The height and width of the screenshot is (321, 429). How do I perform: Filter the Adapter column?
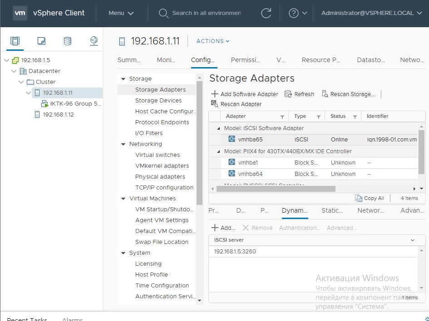coord(282,117)
